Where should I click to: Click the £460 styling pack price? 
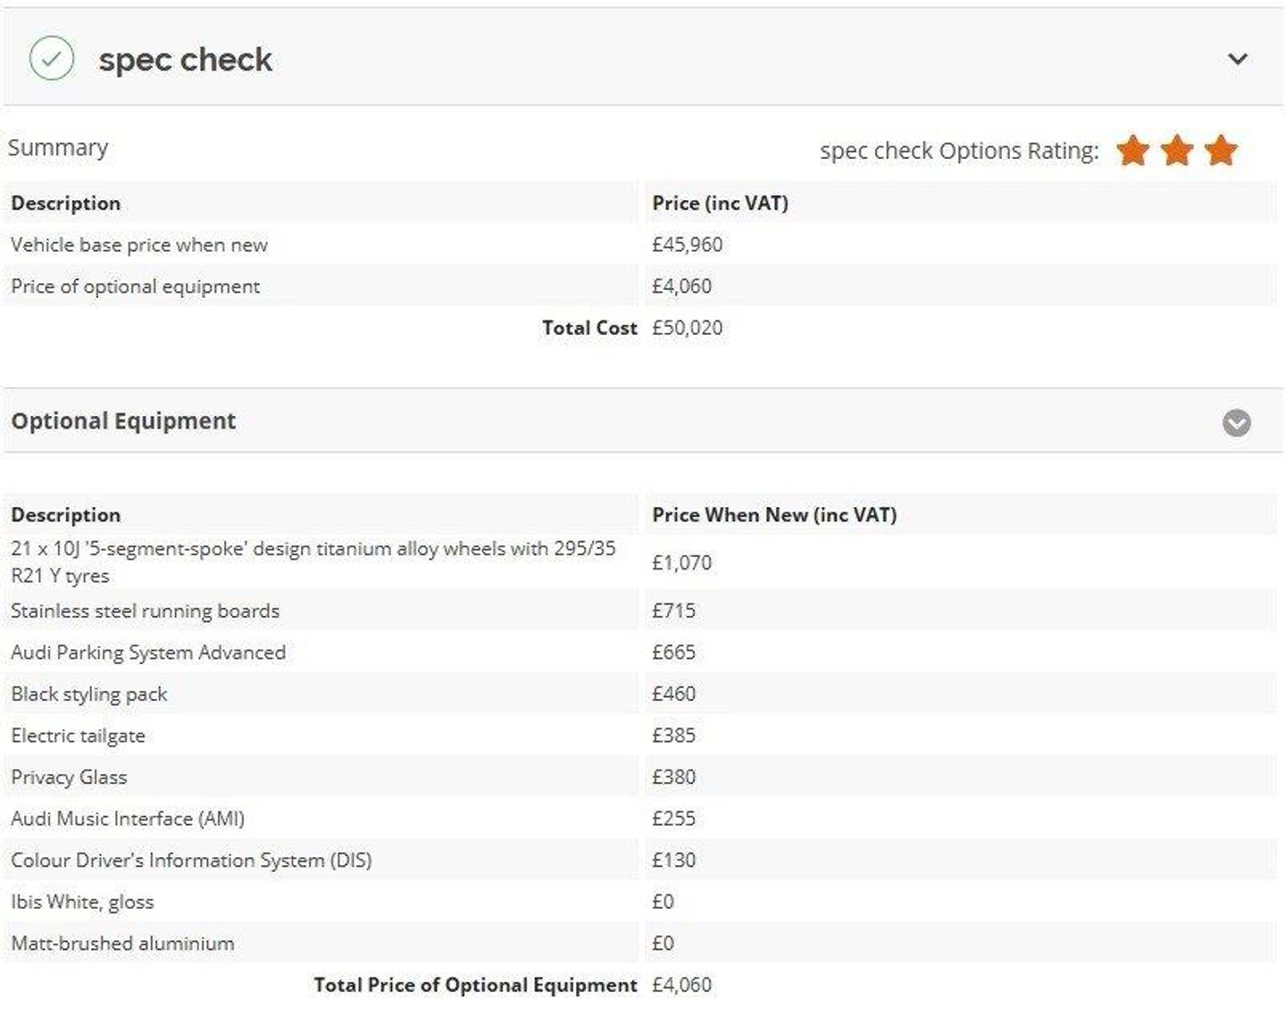(x=673, y=694)
